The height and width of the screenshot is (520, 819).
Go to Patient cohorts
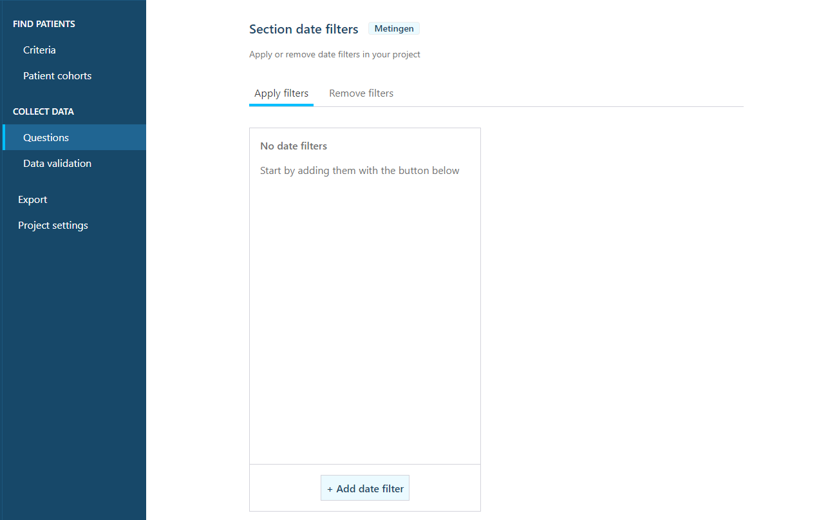(57, 75)
